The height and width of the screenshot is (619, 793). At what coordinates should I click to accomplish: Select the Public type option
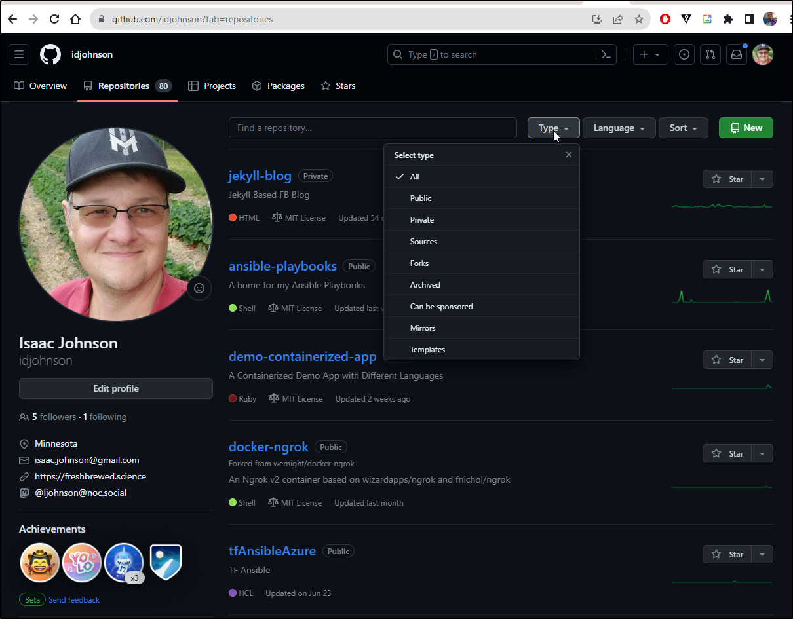(482, 198)
